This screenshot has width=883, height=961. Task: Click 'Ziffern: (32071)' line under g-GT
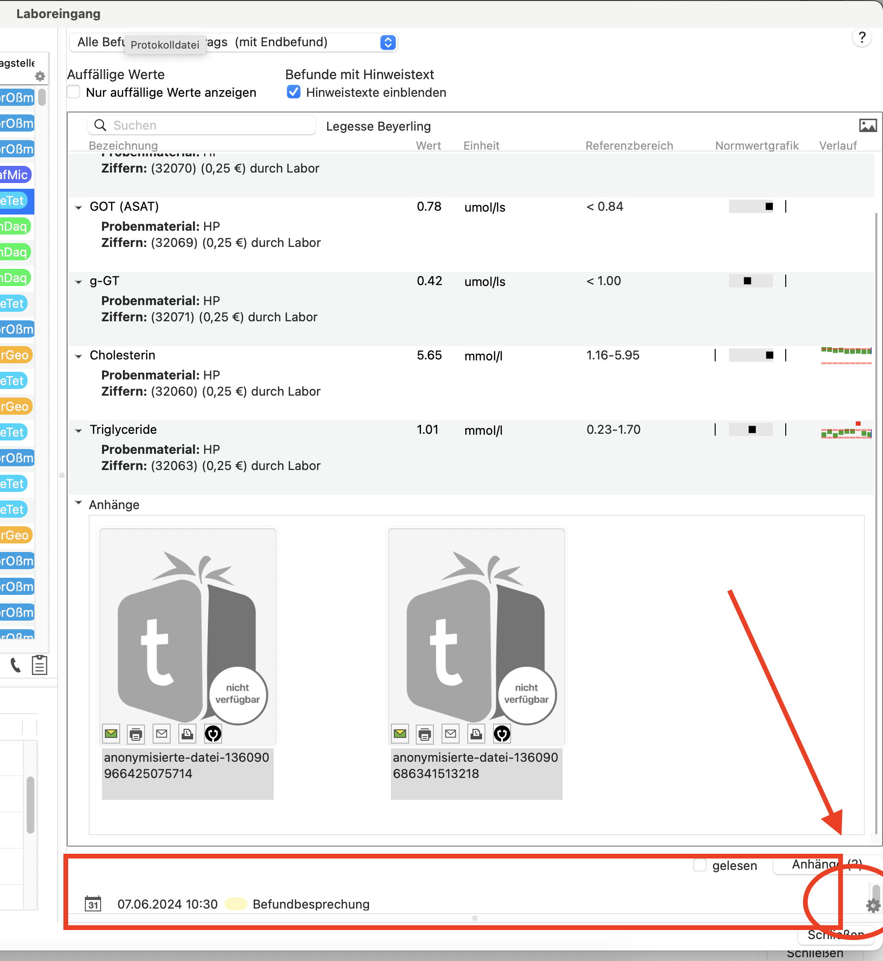(209, 317)
